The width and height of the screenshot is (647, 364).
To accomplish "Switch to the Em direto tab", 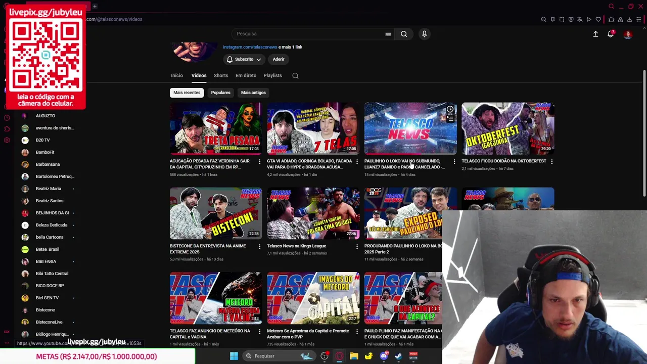I will click(246, 75).
